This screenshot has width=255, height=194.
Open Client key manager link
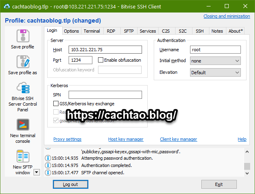tap(178, 139)
